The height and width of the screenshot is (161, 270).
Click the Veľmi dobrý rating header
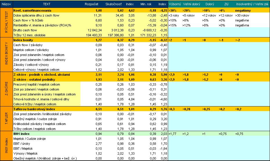pyautogui.click(x=192, y=4)
